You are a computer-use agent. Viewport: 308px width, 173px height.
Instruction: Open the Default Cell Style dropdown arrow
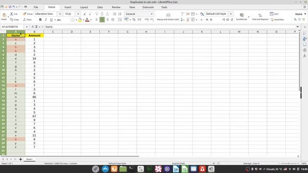[231, 14]
